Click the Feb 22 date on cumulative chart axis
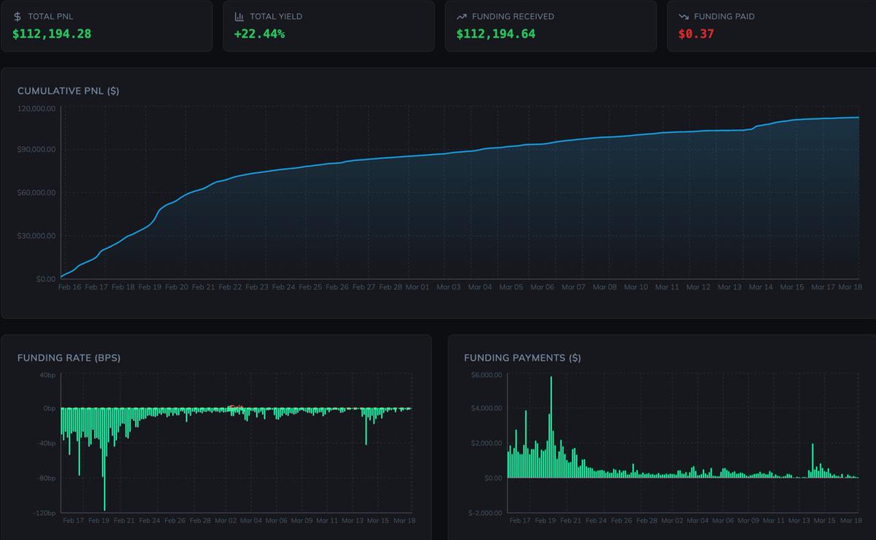Screen dimensions: 876x540 click(231, 288)
